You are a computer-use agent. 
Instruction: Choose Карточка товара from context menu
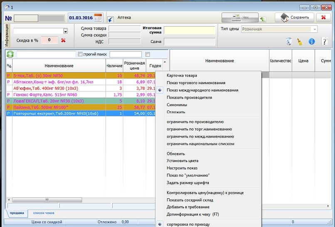182,75
